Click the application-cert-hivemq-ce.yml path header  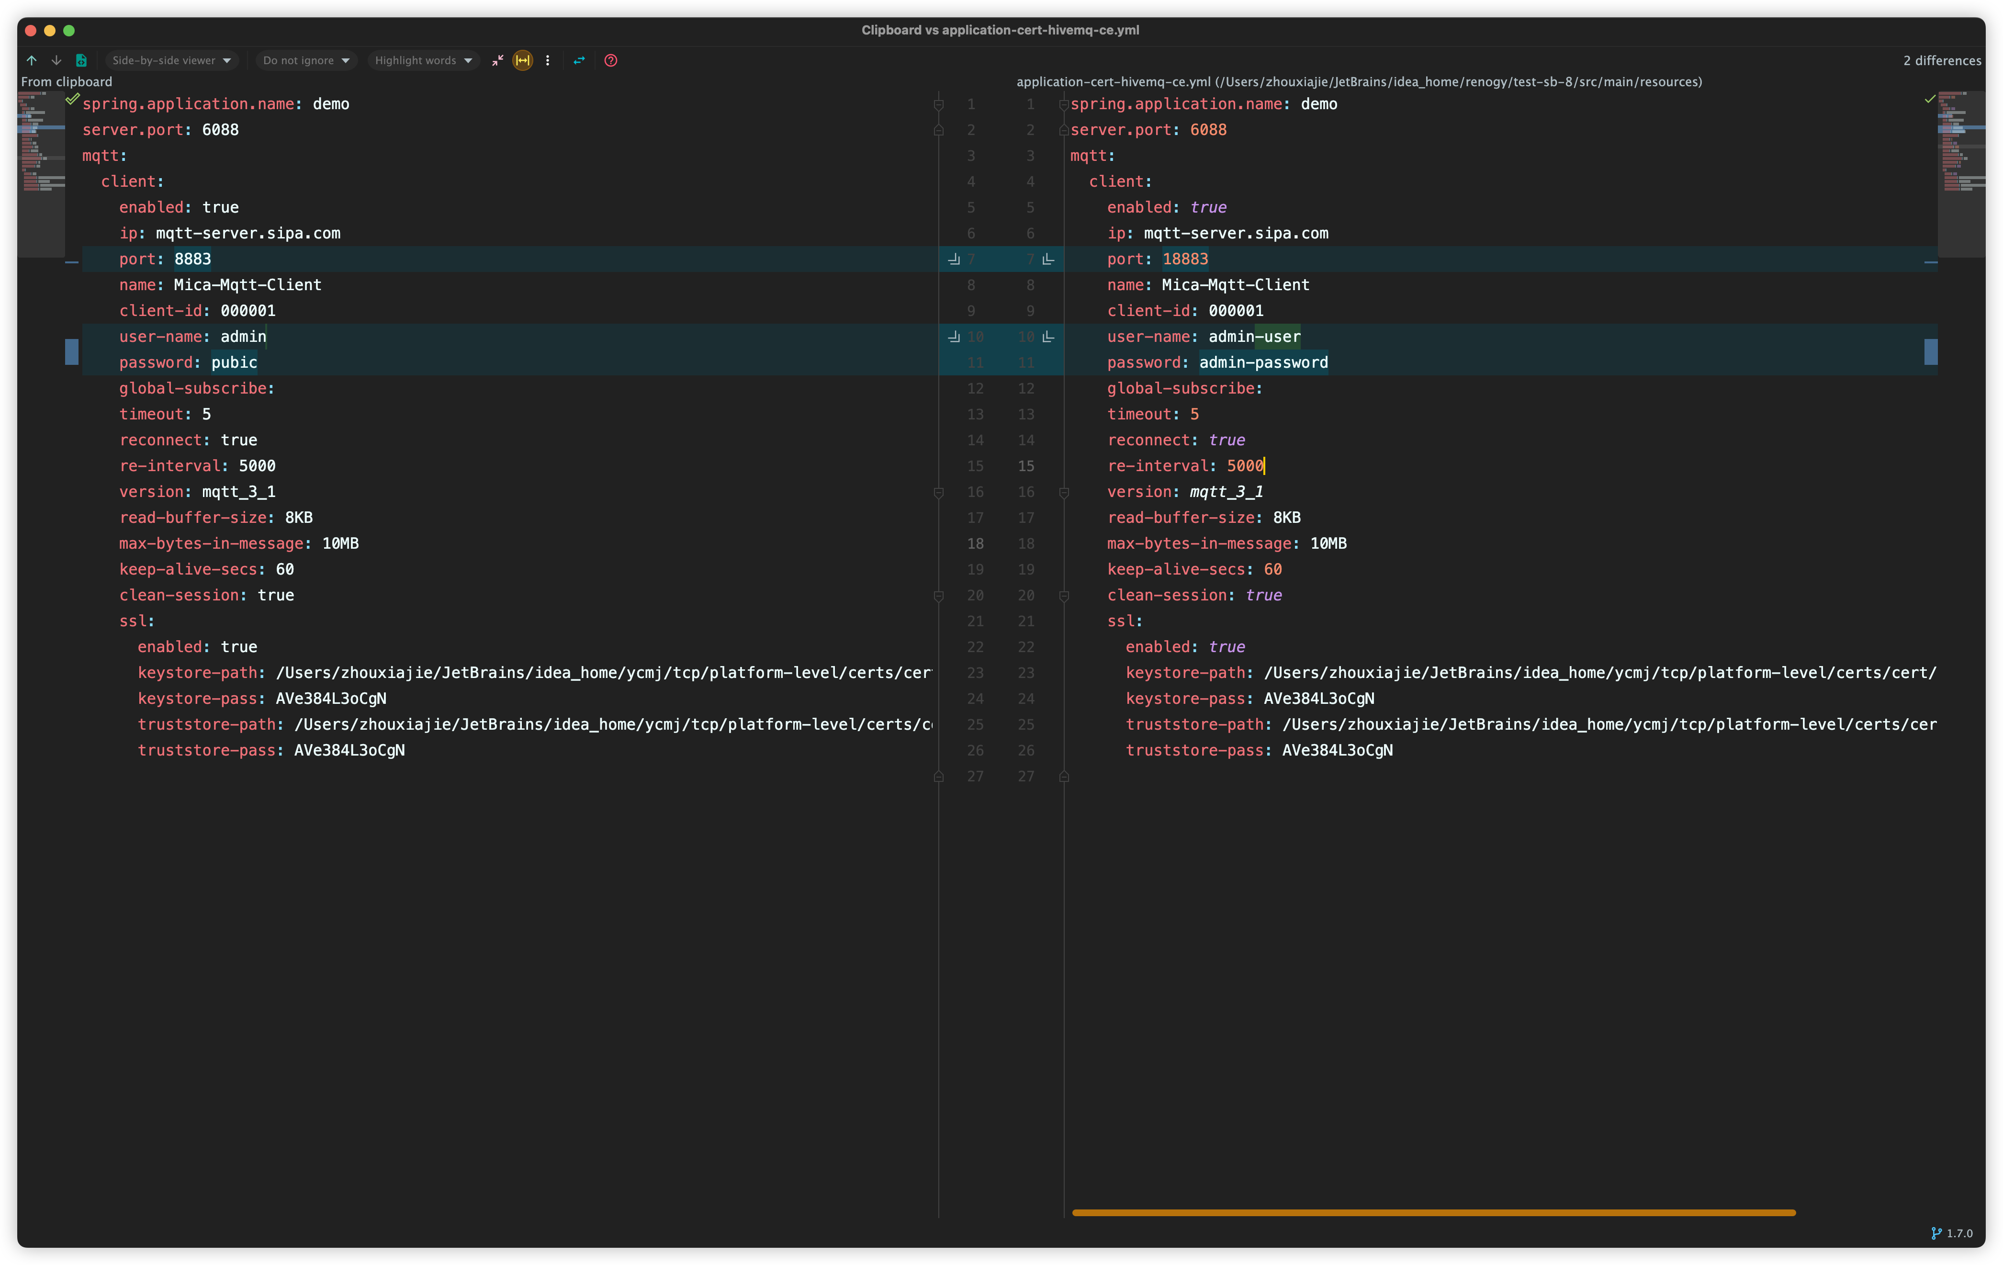pos(1358,81)
